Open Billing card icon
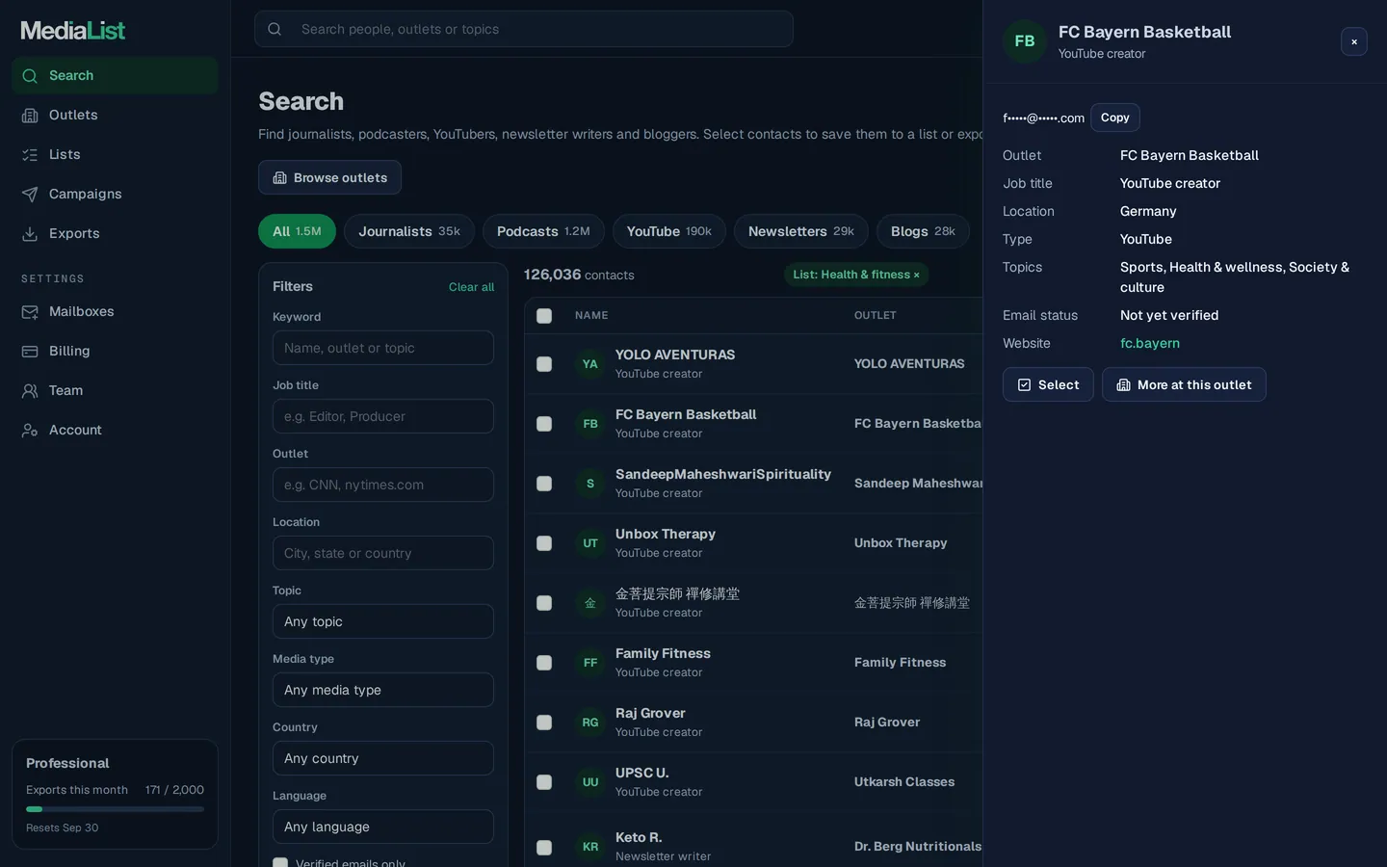Image resolution: width=1387 pixels, height=867 pixels. (x=30, y=351)
